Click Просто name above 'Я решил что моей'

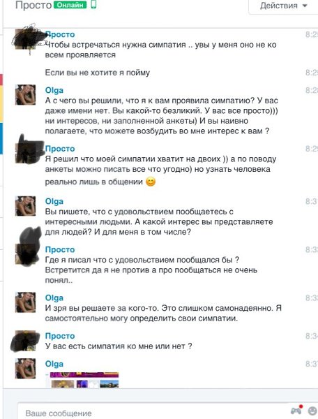60,149
